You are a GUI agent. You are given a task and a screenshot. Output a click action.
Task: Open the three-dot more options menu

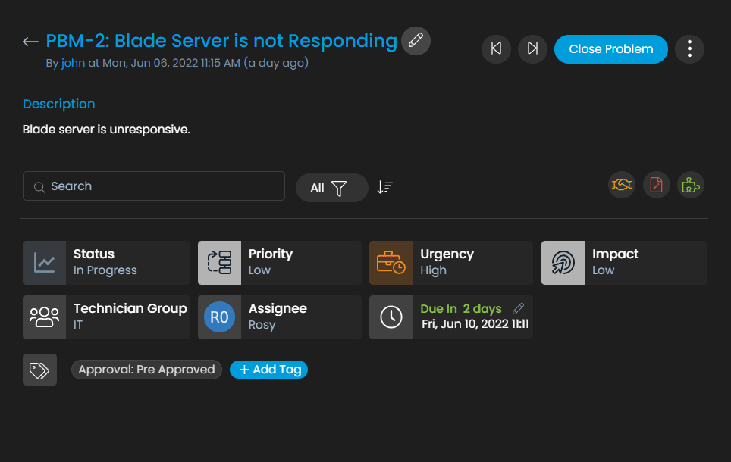coord(689,48)
